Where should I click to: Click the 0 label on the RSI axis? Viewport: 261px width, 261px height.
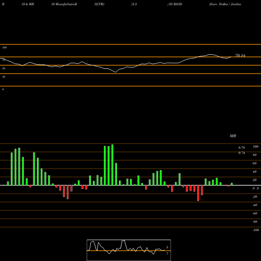3,89
